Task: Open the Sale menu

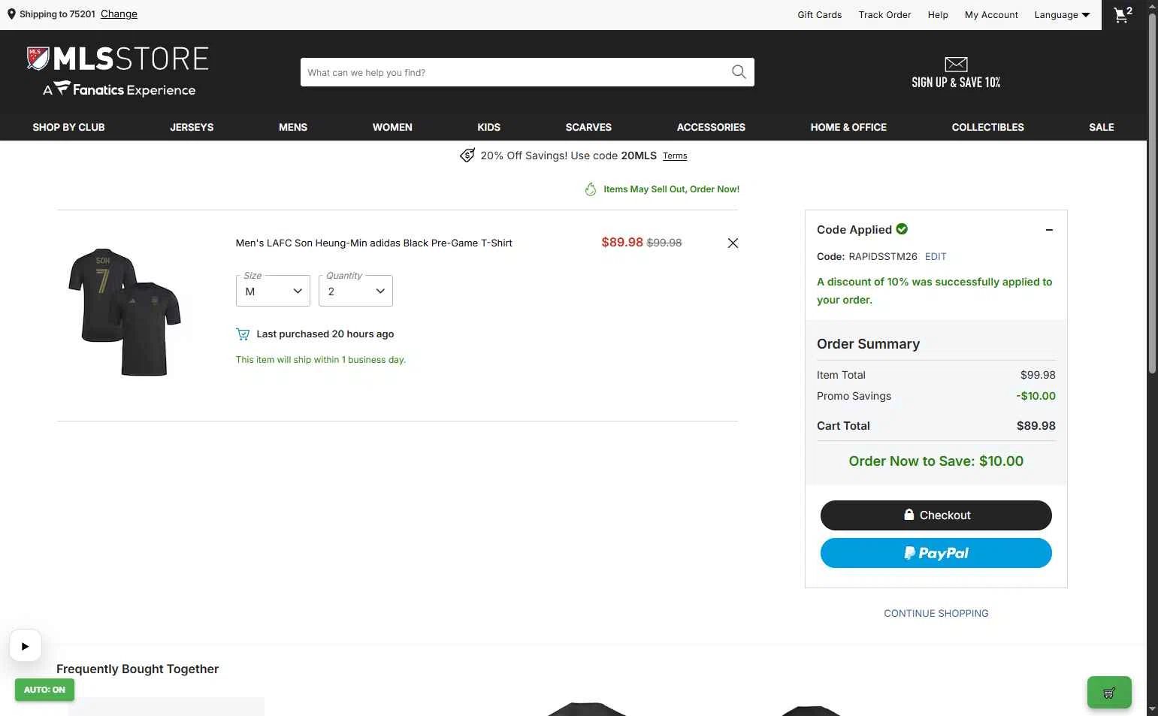Action: pos(1101,127)
